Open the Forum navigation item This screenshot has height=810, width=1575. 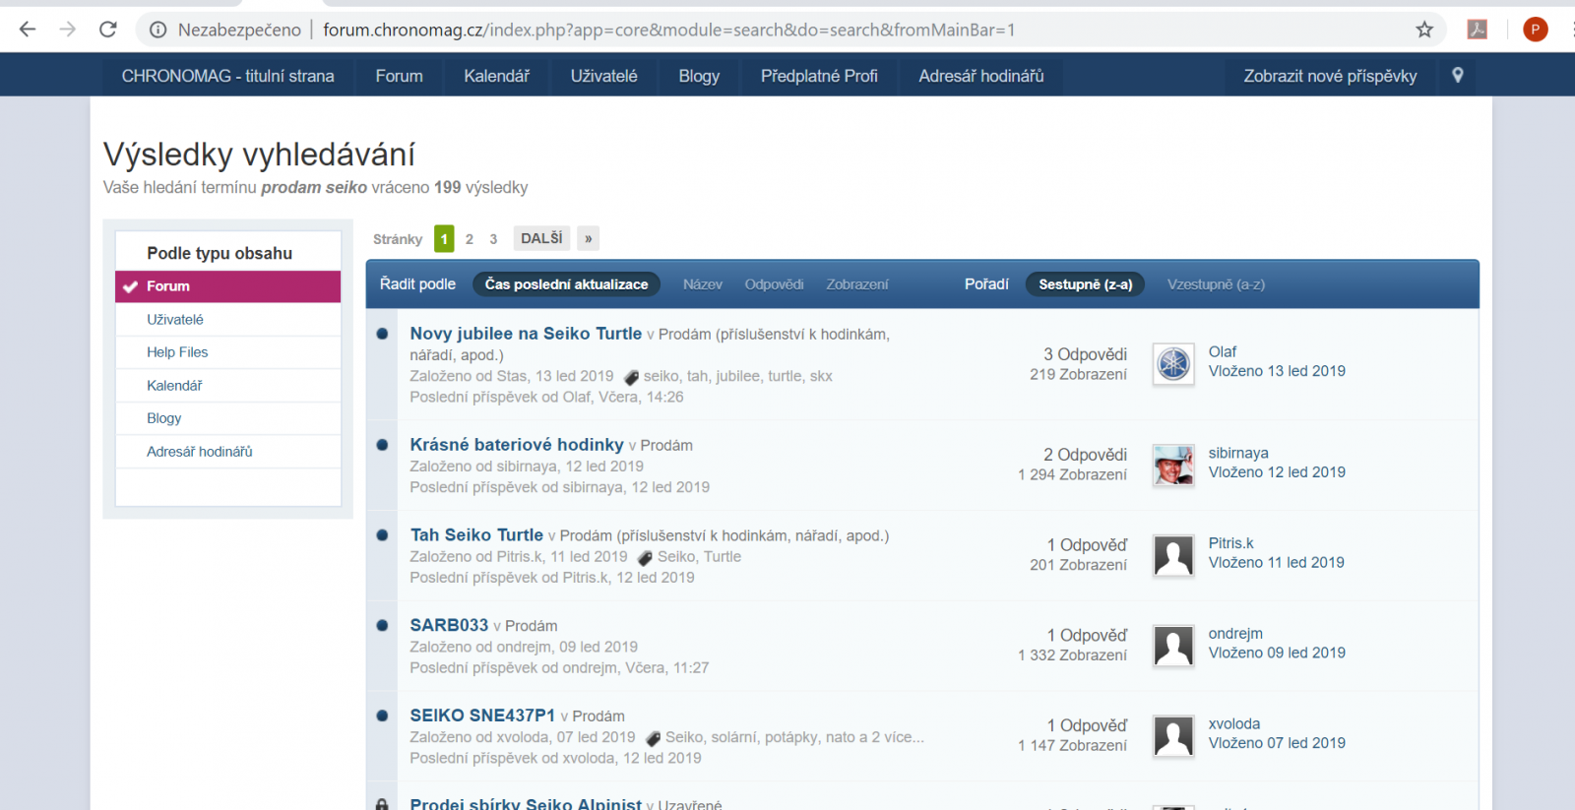click(x=399, y=76)
